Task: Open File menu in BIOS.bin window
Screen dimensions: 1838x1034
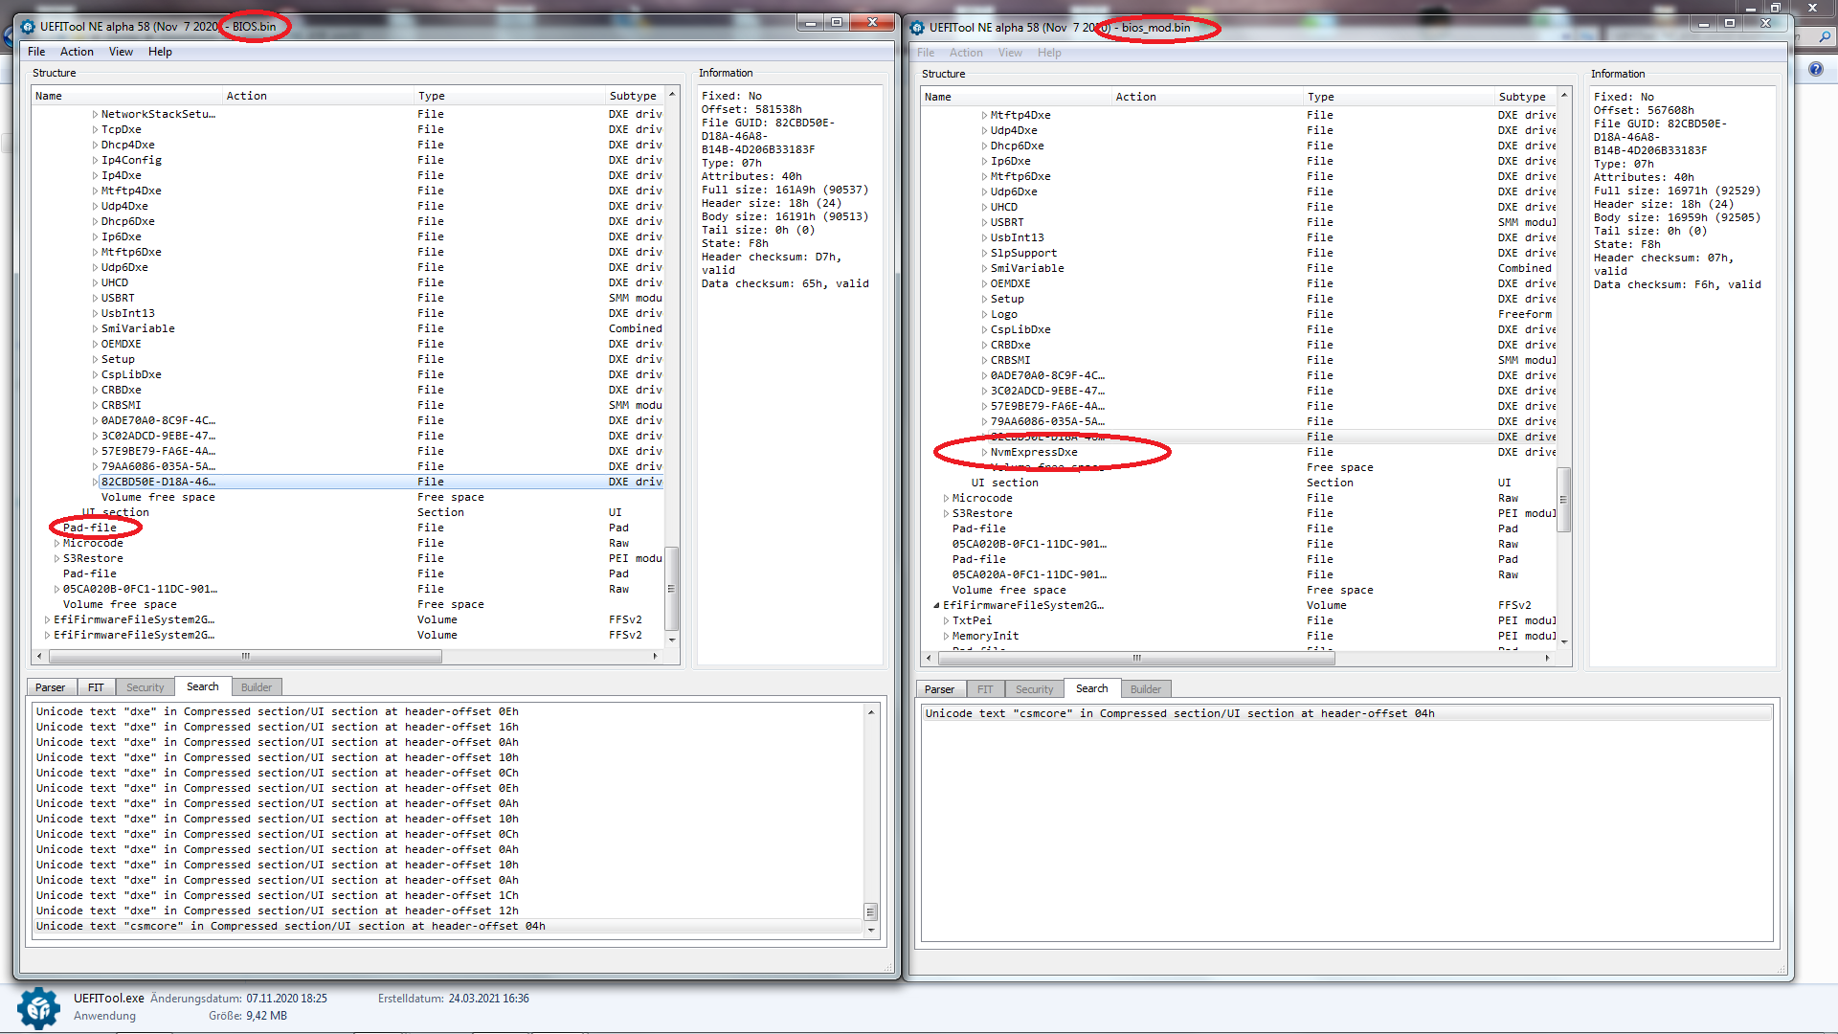Action: coord(36,52)
